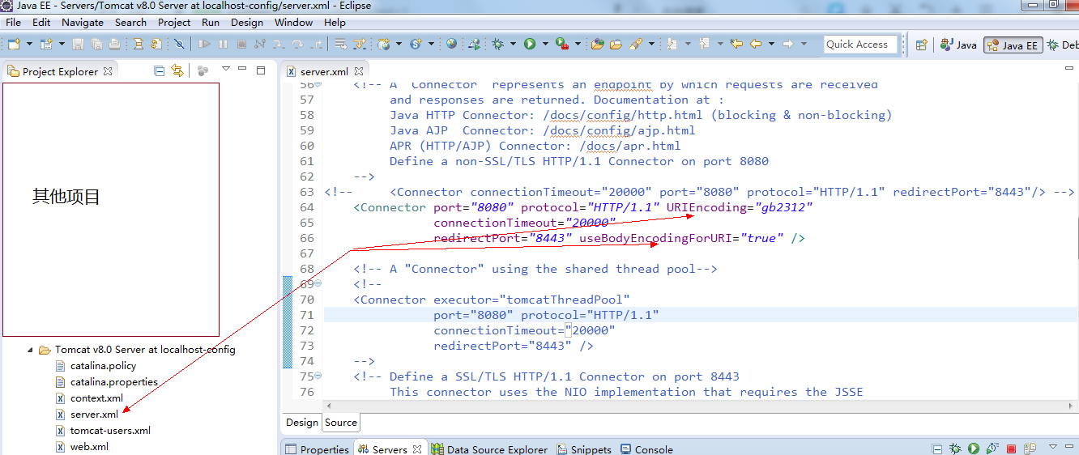Close the server.xml editor tab
The height and width of the screenshot is (455, 1079).
pos(360,71)
